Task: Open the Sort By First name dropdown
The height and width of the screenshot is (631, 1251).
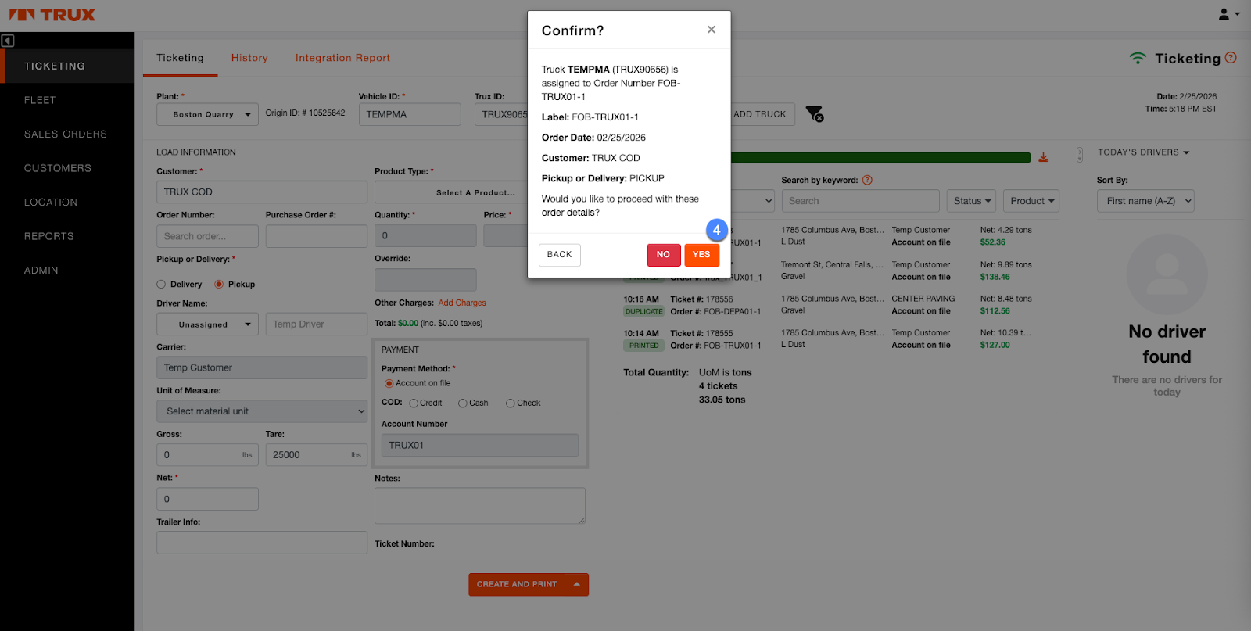Action: pos(1145,201)
